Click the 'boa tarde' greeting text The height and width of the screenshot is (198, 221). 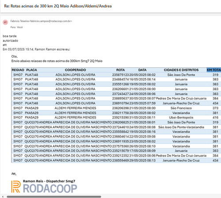pyautogui.click(x=10, y=36)
